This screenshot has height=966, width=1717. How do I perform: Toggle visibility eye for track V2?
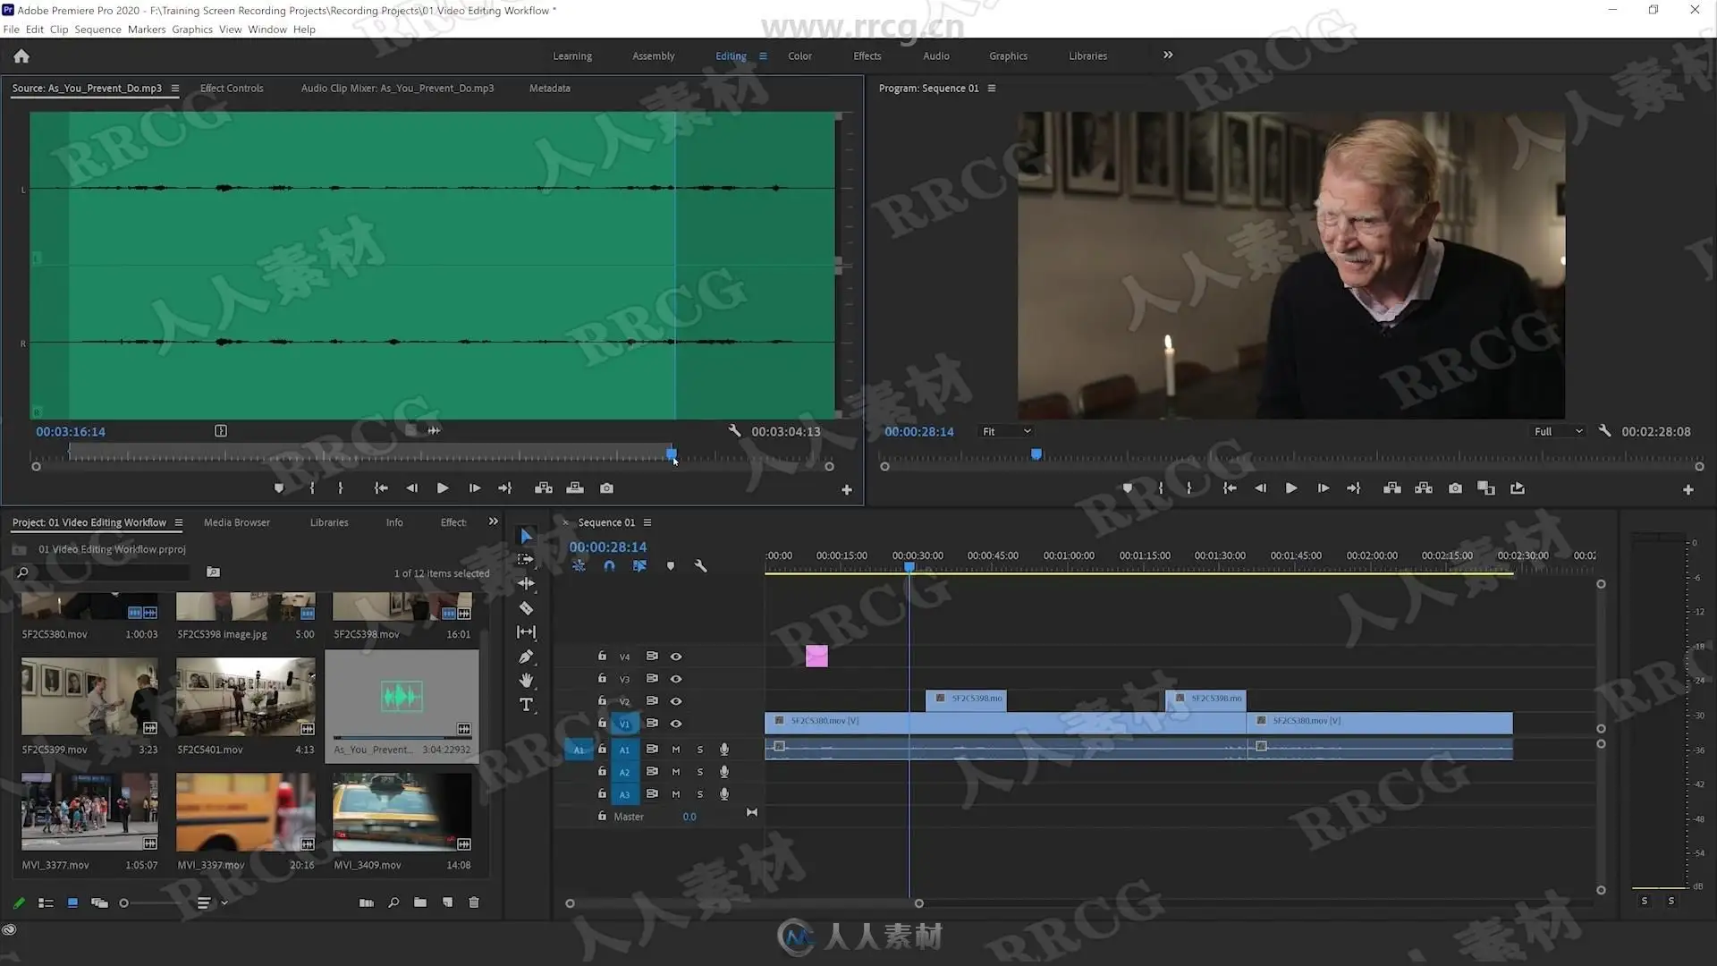[676, 701]
